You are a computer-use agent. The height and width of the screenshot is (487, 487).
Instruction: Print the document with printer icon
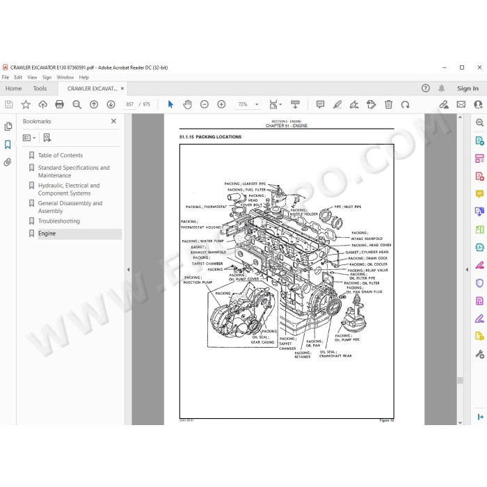(x=59, y=104)
